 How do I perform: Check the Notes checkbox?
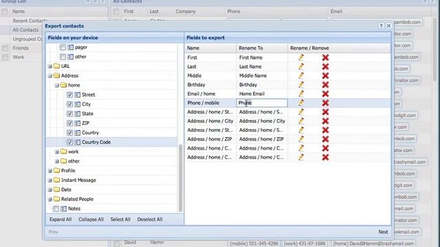tap(56, 209)
